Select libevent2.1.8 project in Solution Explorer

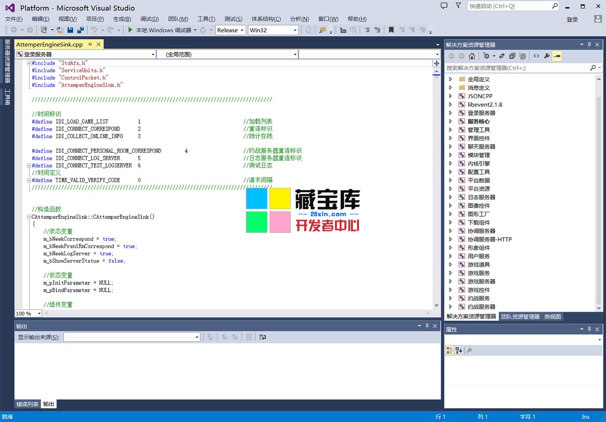tap(485, 105)
